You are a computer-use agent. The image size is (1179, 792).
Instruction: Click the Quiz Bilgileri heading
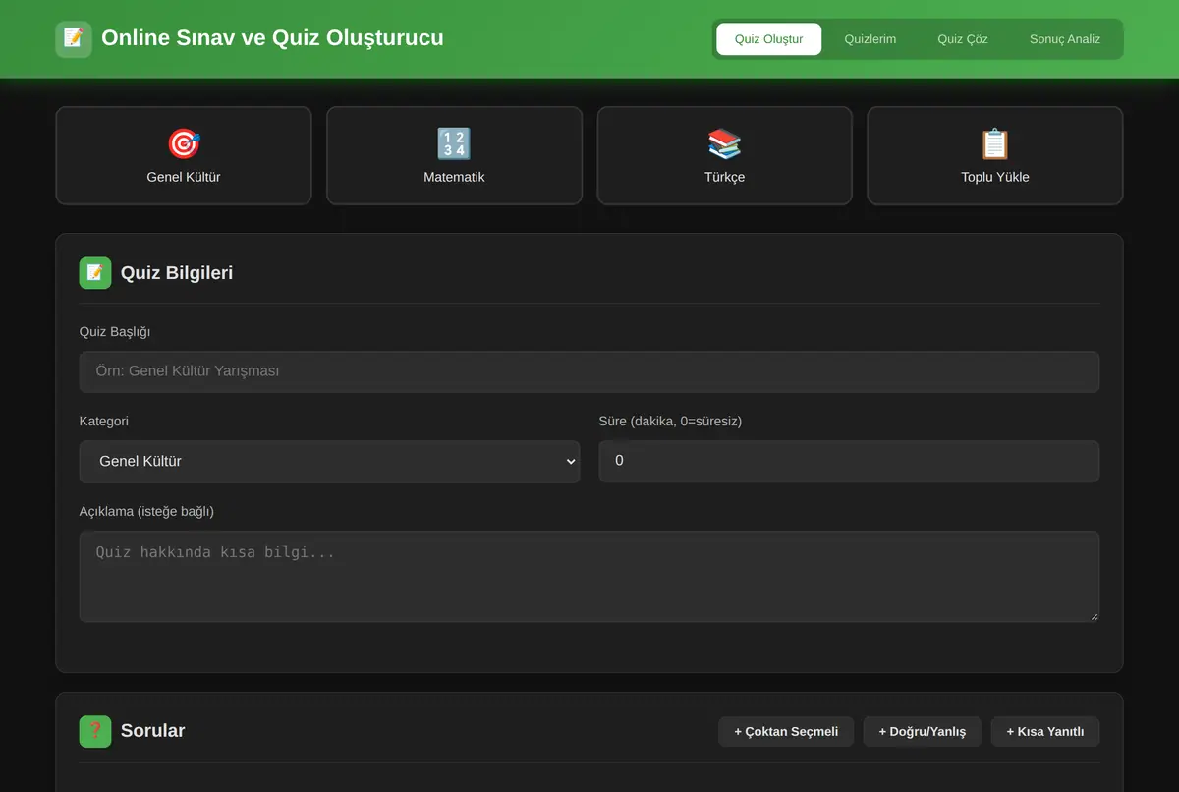[x=177, y=273]
